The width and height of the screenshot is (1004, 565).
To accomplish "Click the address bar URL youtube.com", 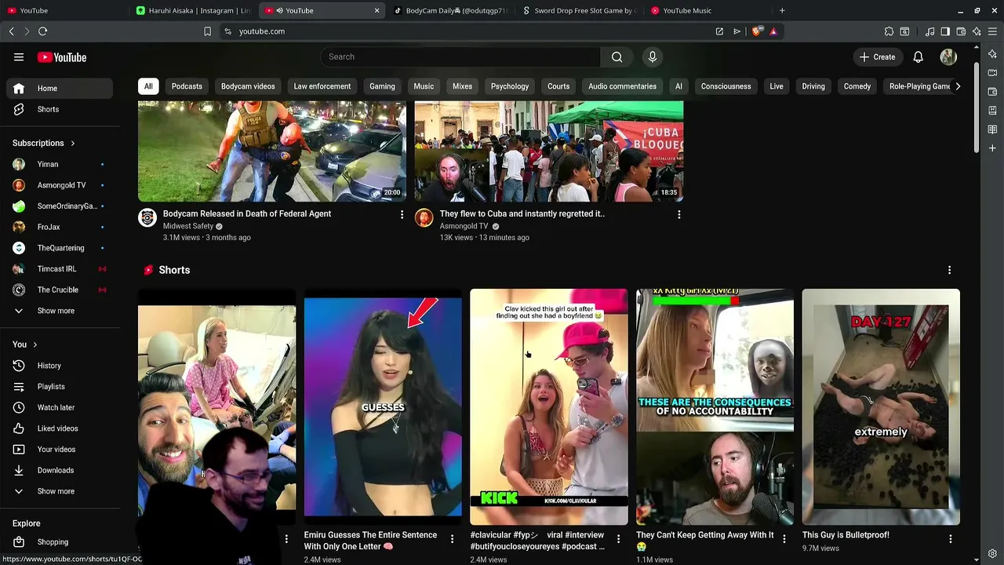I will [262, 31].
